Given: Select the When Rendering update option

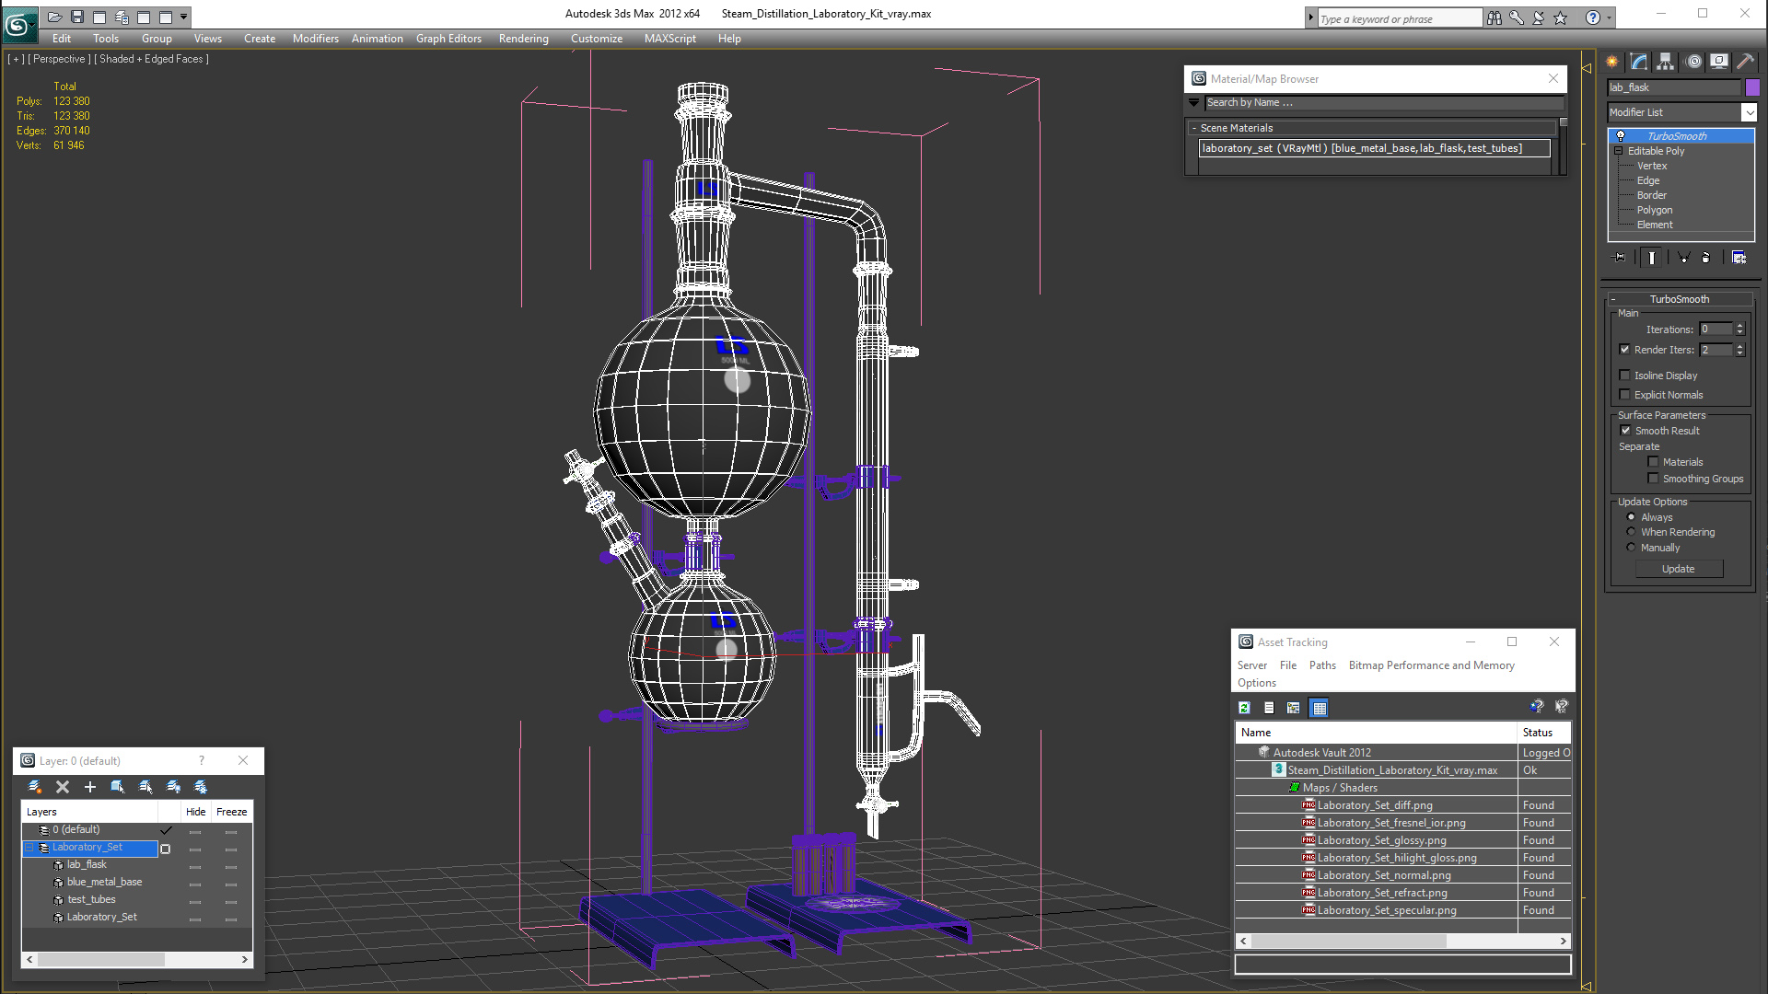Looking at the screenshot, I should [1631, 532].
